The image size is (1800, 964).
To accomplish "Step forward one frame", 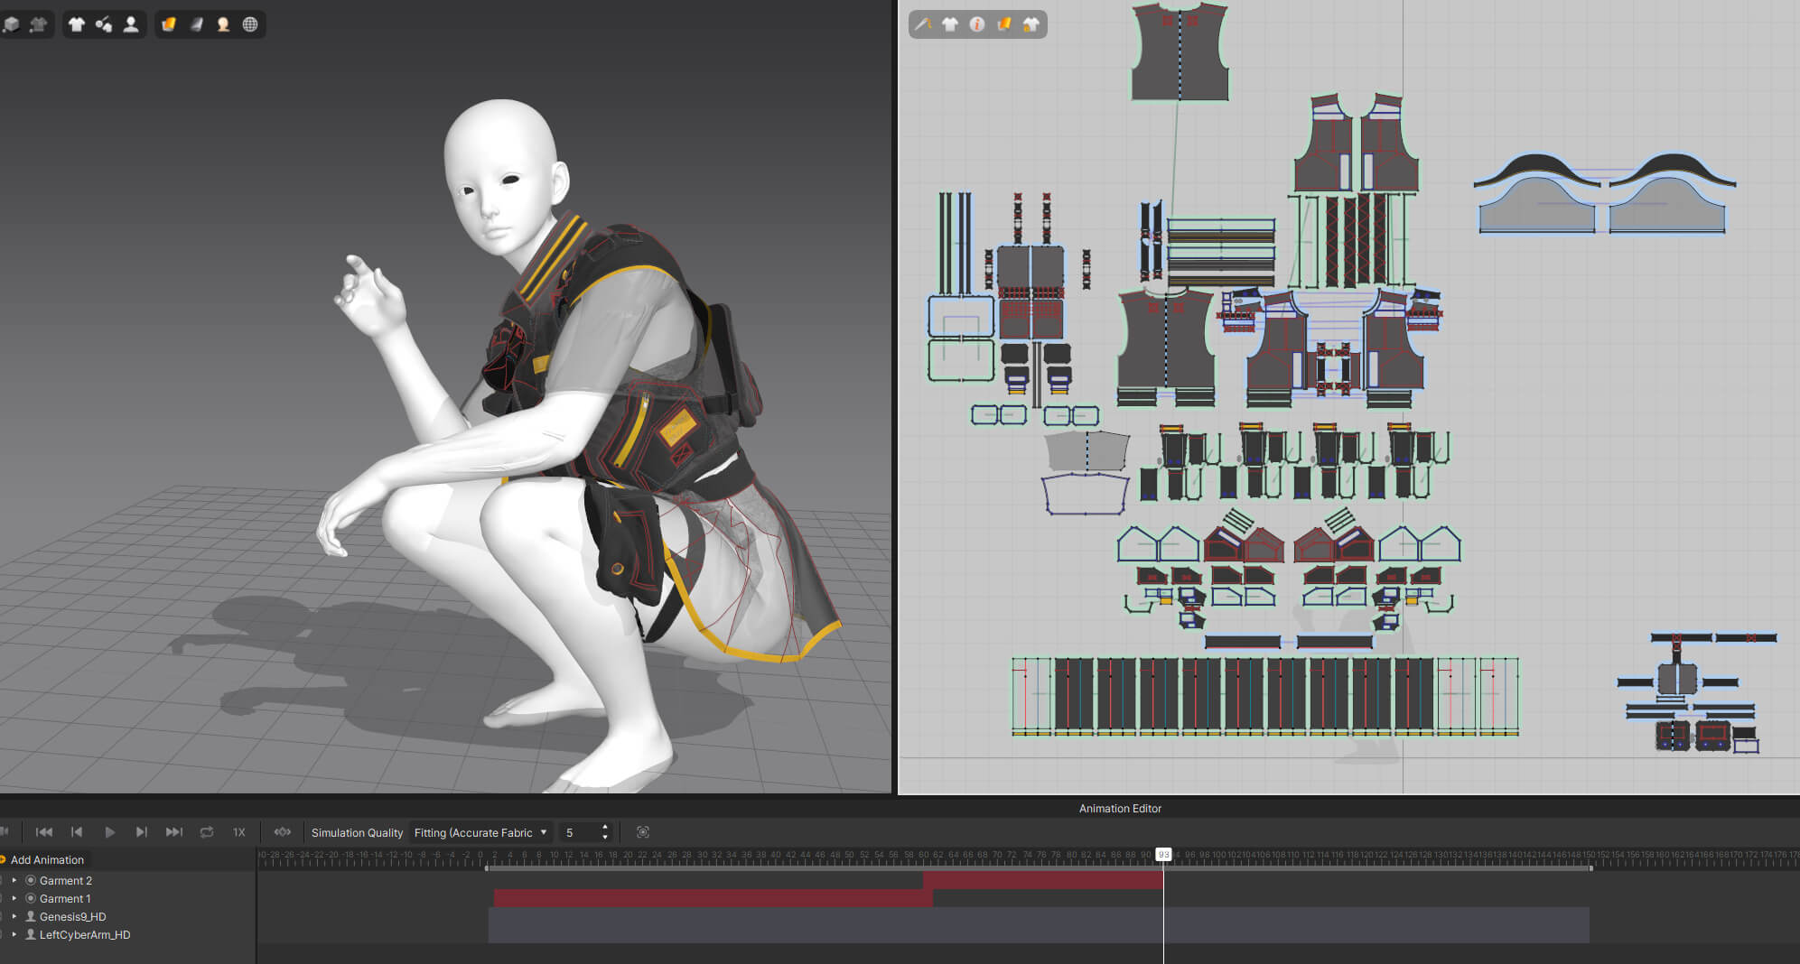I will tap(142, 832).
